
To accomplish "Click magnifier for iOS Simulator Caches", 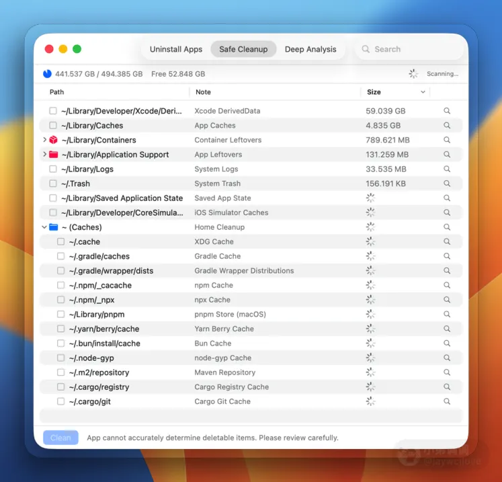I will (x=447, y=212).
